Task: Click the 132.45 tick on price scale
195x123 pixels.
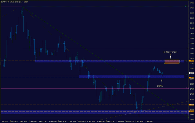Action: [192, 49]
